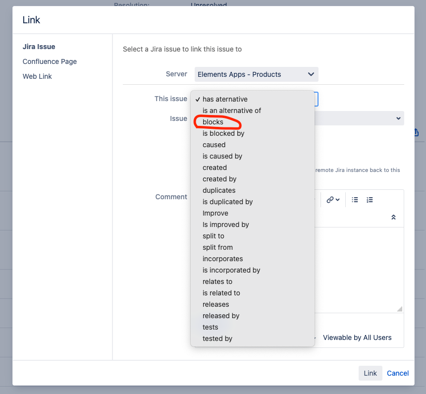Viewport: 426px width, 394px height.
Task: Click the Link button to confirm
Action: pos(370,373)
